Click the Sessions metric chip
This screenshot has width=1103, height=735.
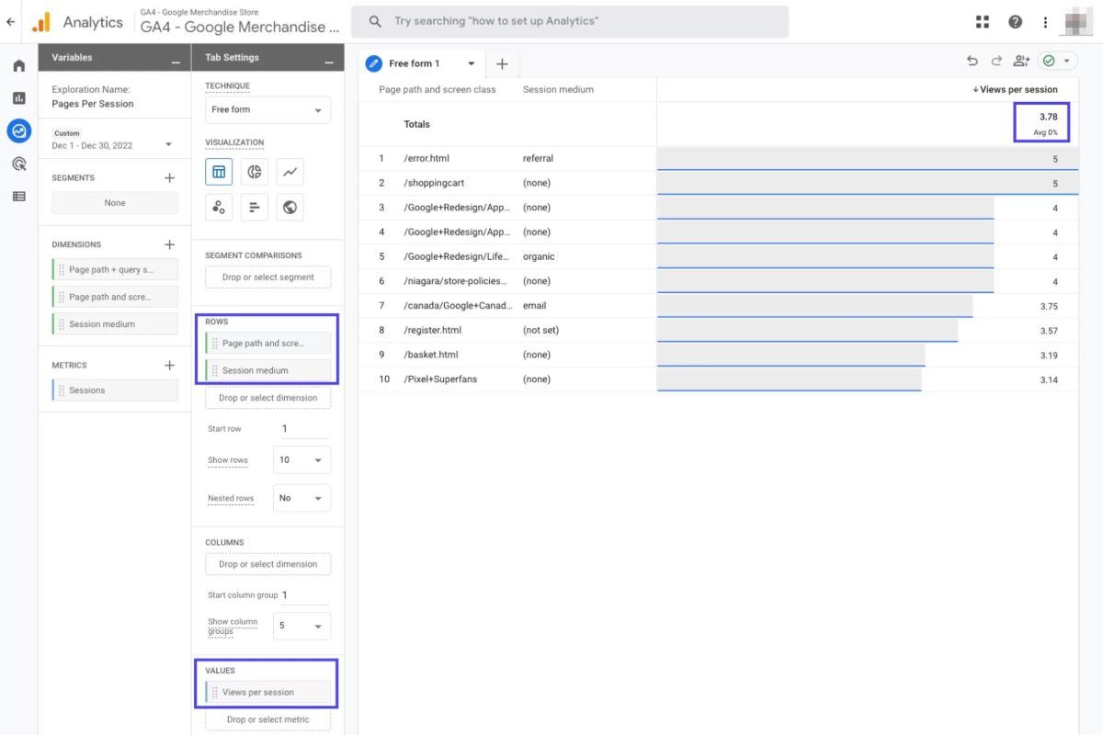coord(115,390)
